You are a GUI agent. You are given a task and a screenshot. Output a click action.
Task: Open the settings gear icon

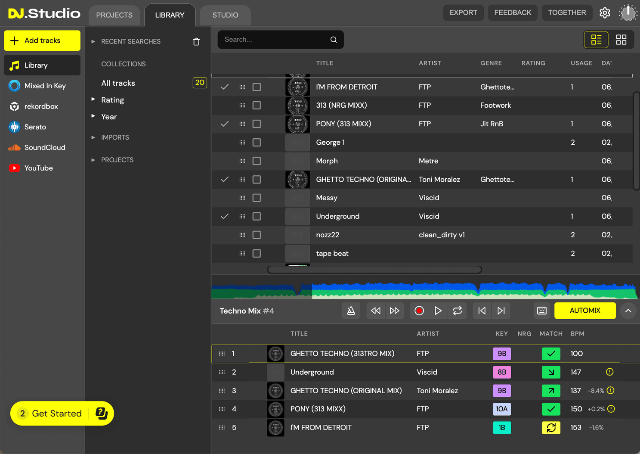pyautogui.click(x=605, y=13)
